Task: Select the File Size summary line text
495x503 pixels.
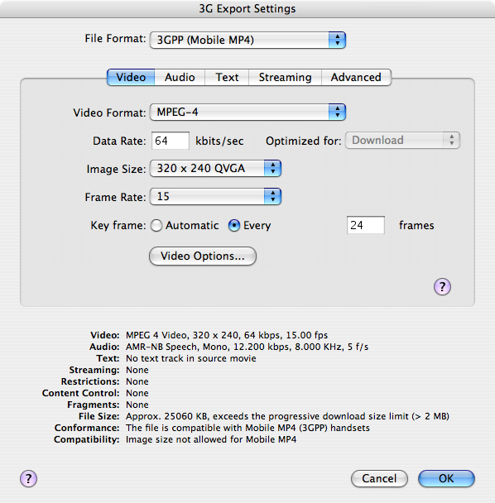Action: 287,416
